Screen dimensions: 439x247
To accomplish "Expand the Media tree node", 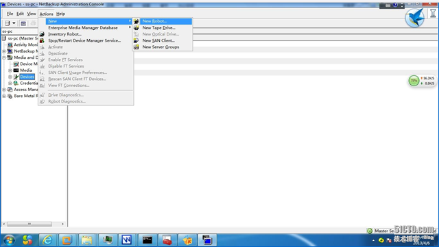I will click(10, 70).
